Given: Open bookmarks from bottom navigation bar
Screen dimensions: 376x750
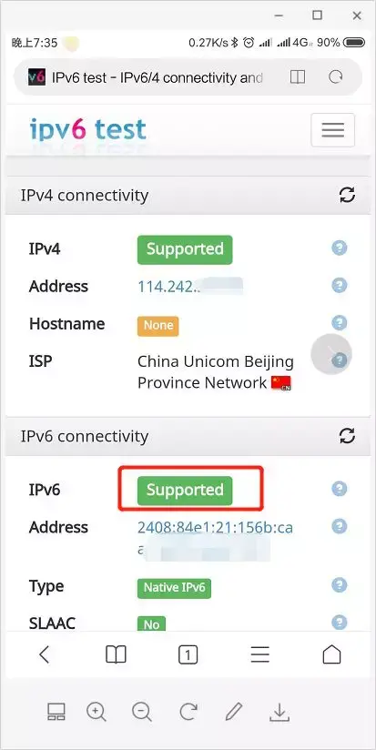Looking at the screenshot, I should point(116,654).
